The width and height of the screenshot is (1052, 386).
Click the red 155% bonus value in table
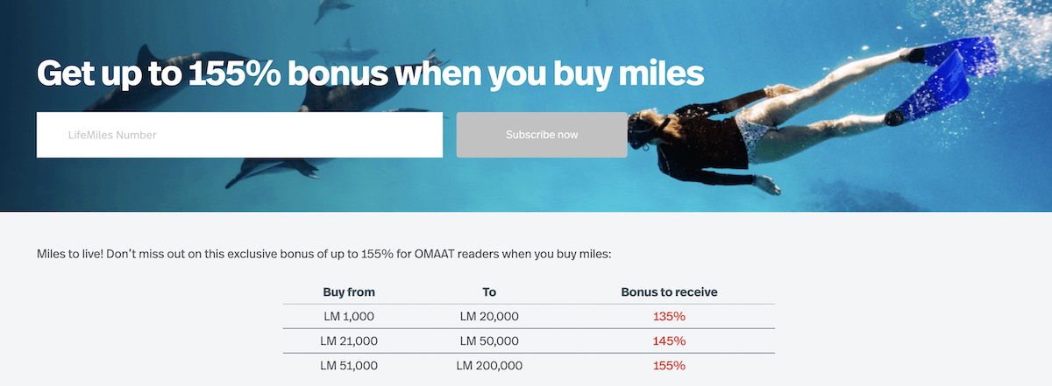click(x=669, y=365)
